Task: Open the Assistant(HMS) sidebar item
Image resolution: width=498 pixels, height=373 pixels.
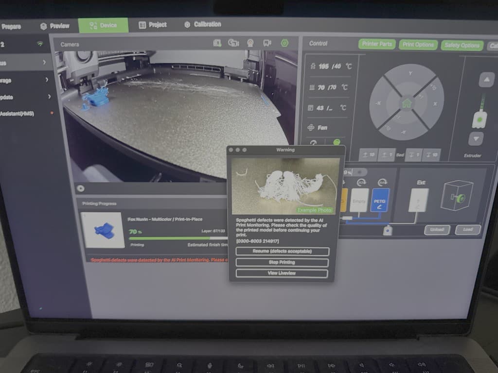Action: [x=18, y=114]
